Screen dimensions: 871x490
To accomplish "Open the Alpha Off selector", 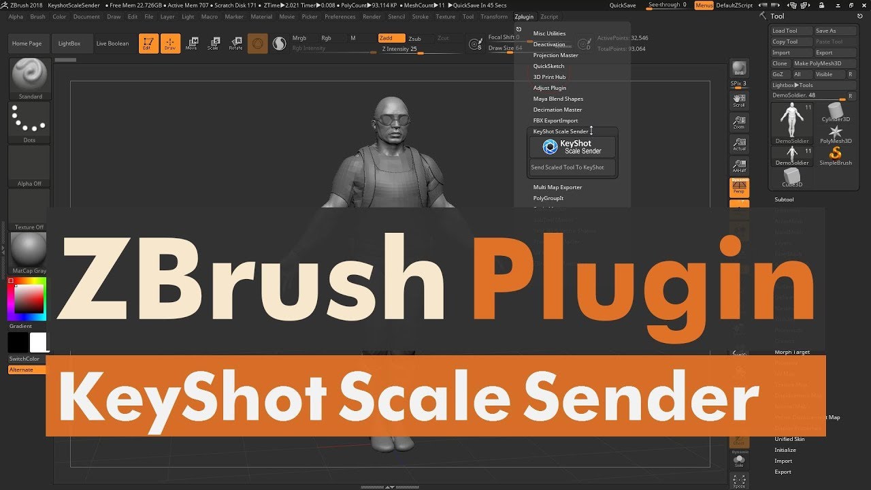I will (x=29, y=167).
